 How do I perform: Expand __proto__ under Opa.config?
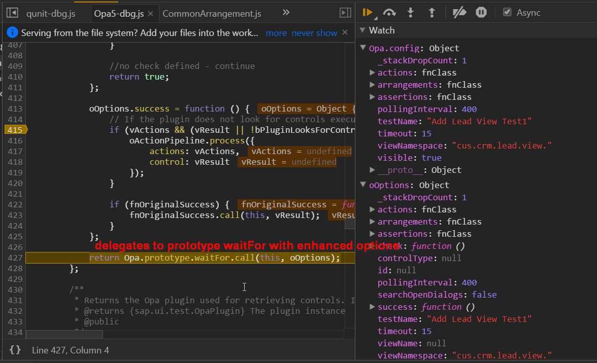pos(372,169)
